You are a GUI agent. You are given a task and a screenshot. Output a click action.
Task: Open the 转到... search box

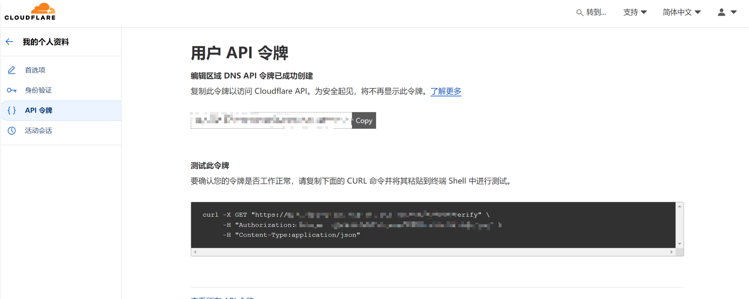[591, 13]
